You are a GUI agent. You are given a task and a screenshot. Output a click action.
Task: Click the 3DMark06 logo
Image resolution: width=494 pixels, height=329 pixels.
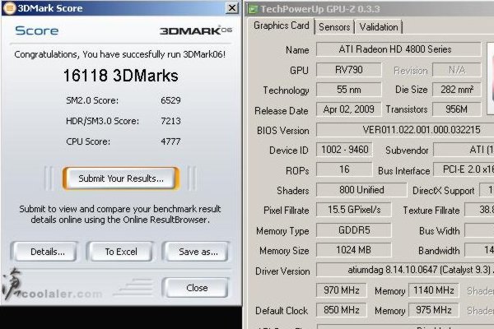point(196,30)
